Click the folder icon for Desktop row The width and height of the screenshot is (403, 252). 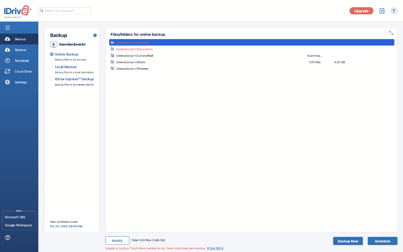(x=112, y=42)
